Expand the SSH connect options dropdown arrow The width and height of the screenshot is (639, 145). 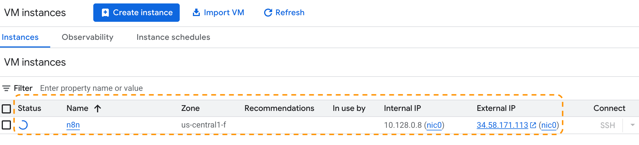pyautogui.click(x=632, y=125)
